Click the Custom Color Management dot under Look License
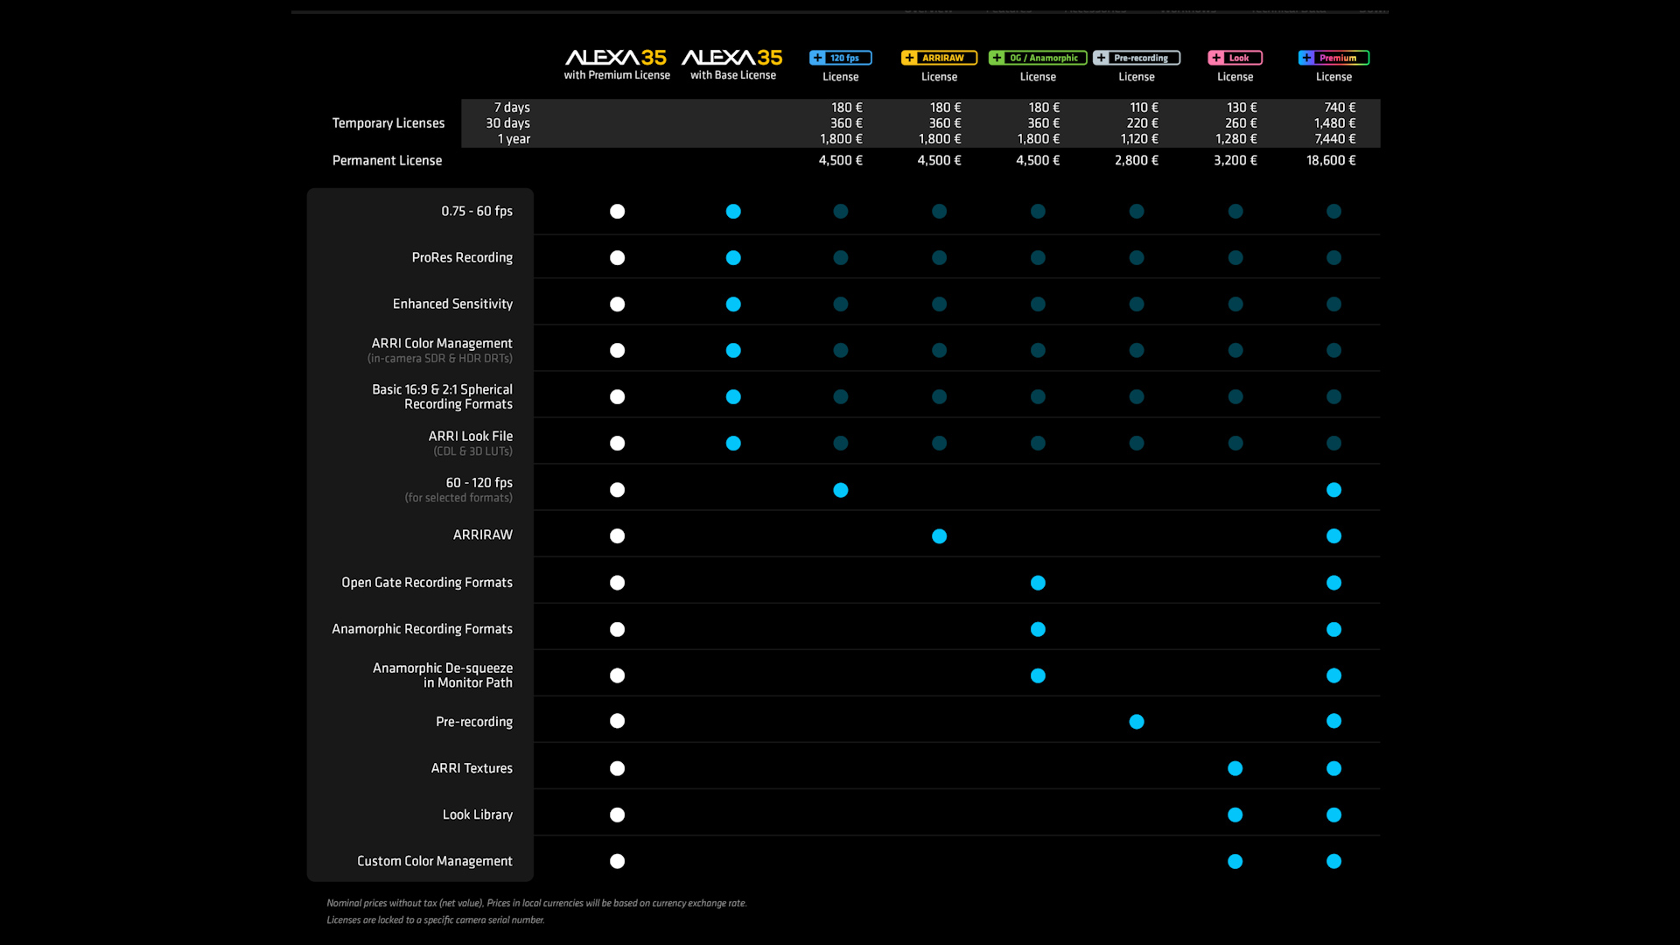1680x945 pixels. [1235, 861]
